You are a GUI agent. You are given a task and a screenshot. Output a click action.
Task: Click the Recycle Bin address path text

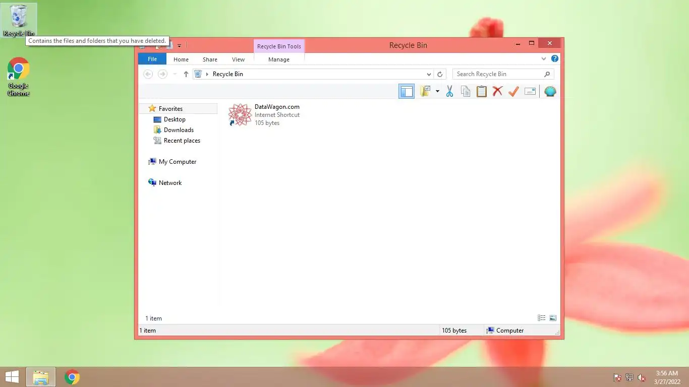228,74
